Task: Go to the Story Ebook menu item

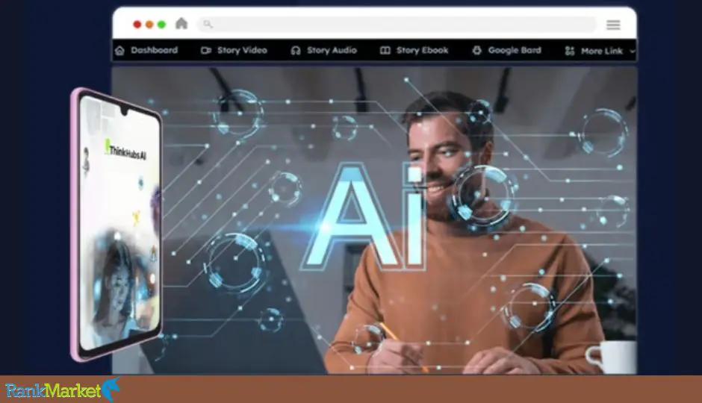Action: 414,51
